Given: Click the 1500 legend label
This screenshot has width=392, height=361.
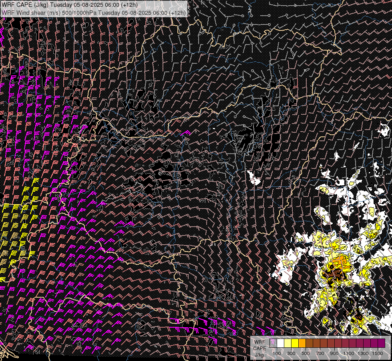Looking at the screenshot, I should 378,353.
